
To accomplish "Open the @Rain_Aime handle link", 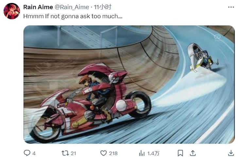I will point(72,7).
